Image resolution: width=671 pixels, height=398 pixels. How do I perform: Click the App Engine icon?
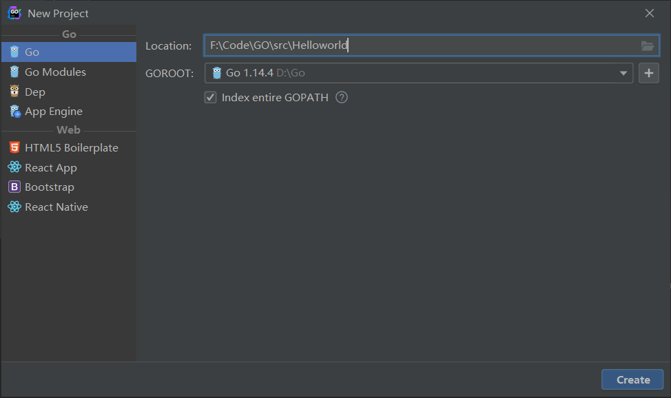click(x=14, y=112)
